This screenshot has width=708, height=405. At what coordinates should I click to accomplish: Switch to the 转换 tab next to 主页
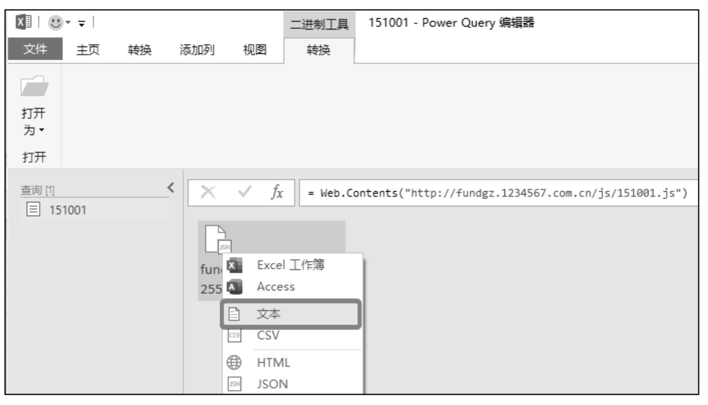[x=140, y=50]
